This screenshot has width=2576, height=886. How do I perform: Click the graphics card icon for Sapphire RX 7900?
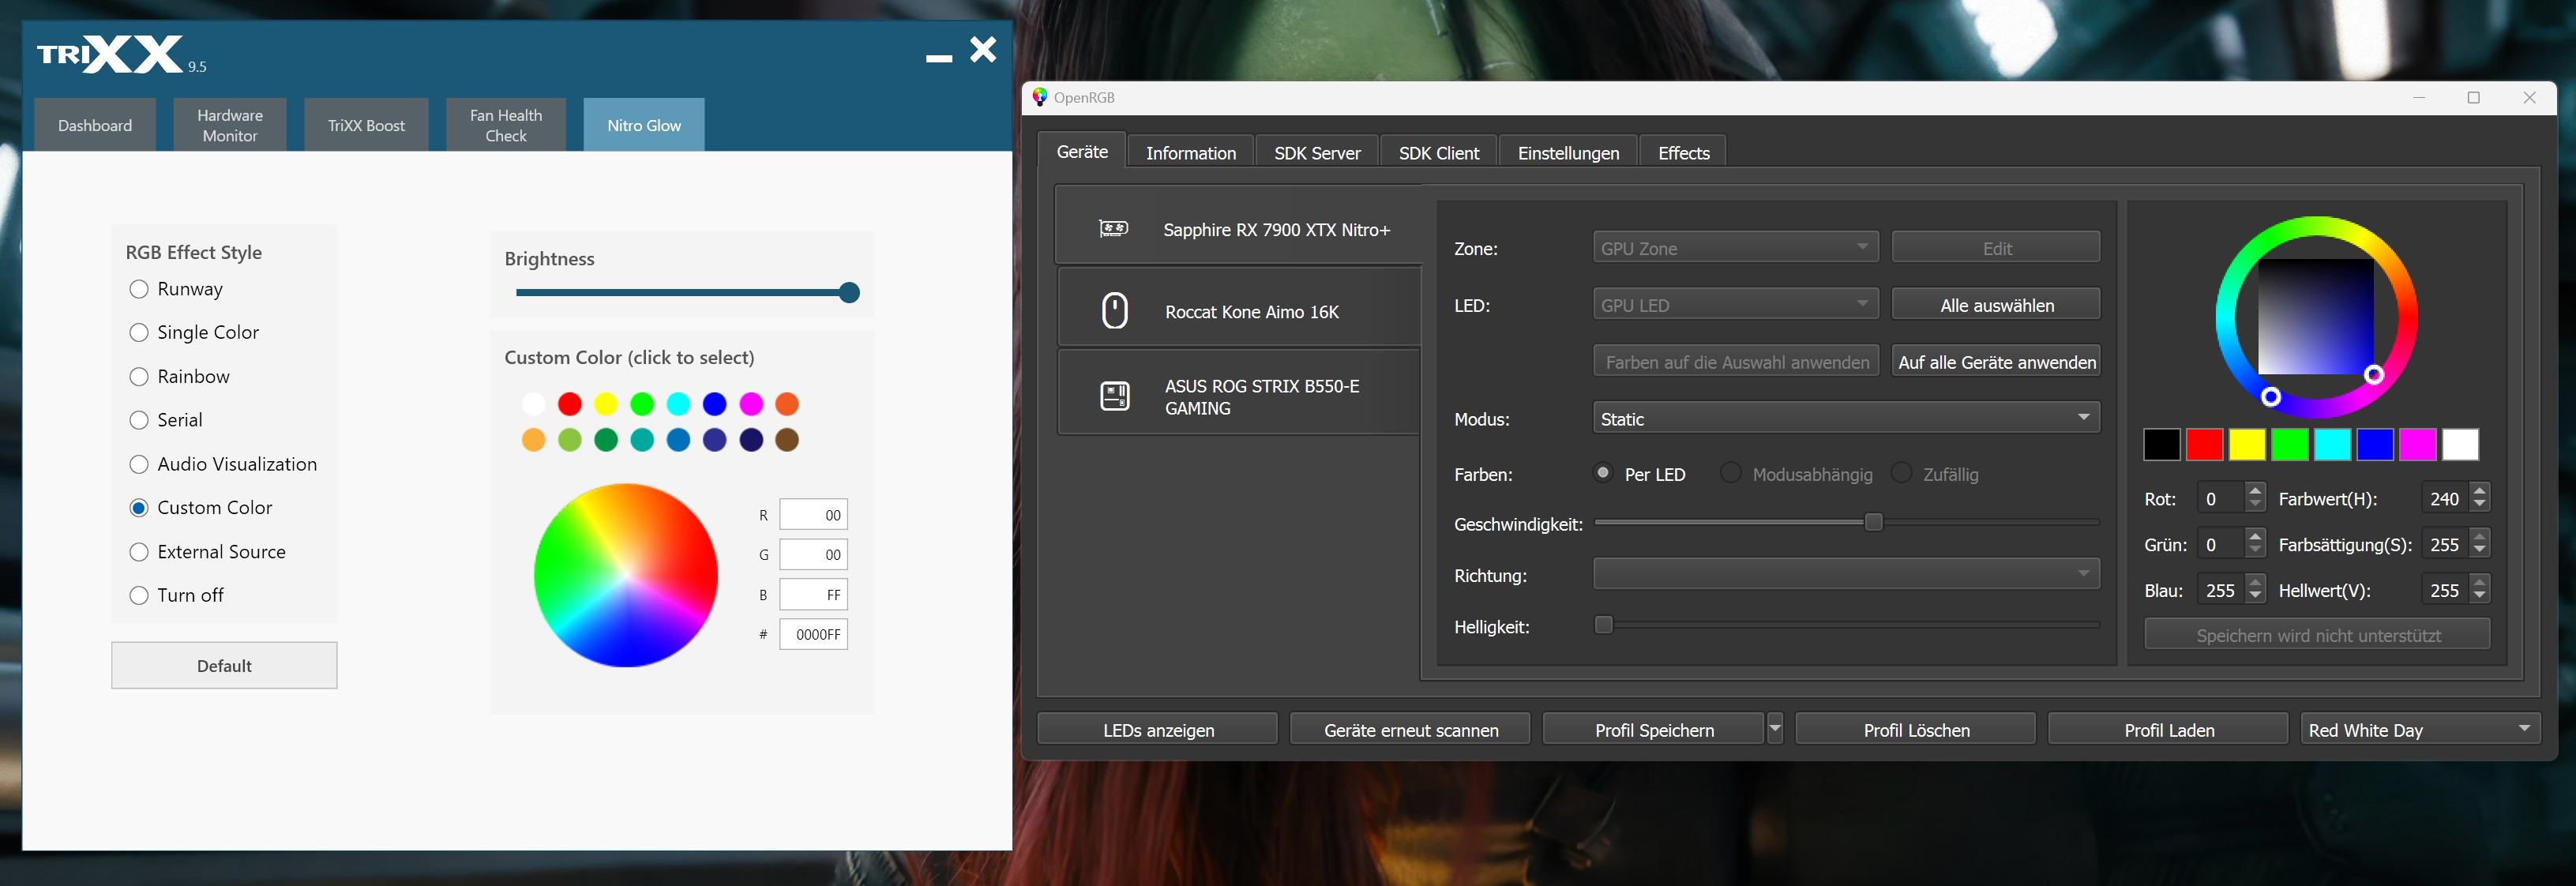(x=1113, y=229)
